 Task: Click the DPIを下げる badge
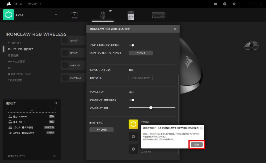[x=49, y=127]
